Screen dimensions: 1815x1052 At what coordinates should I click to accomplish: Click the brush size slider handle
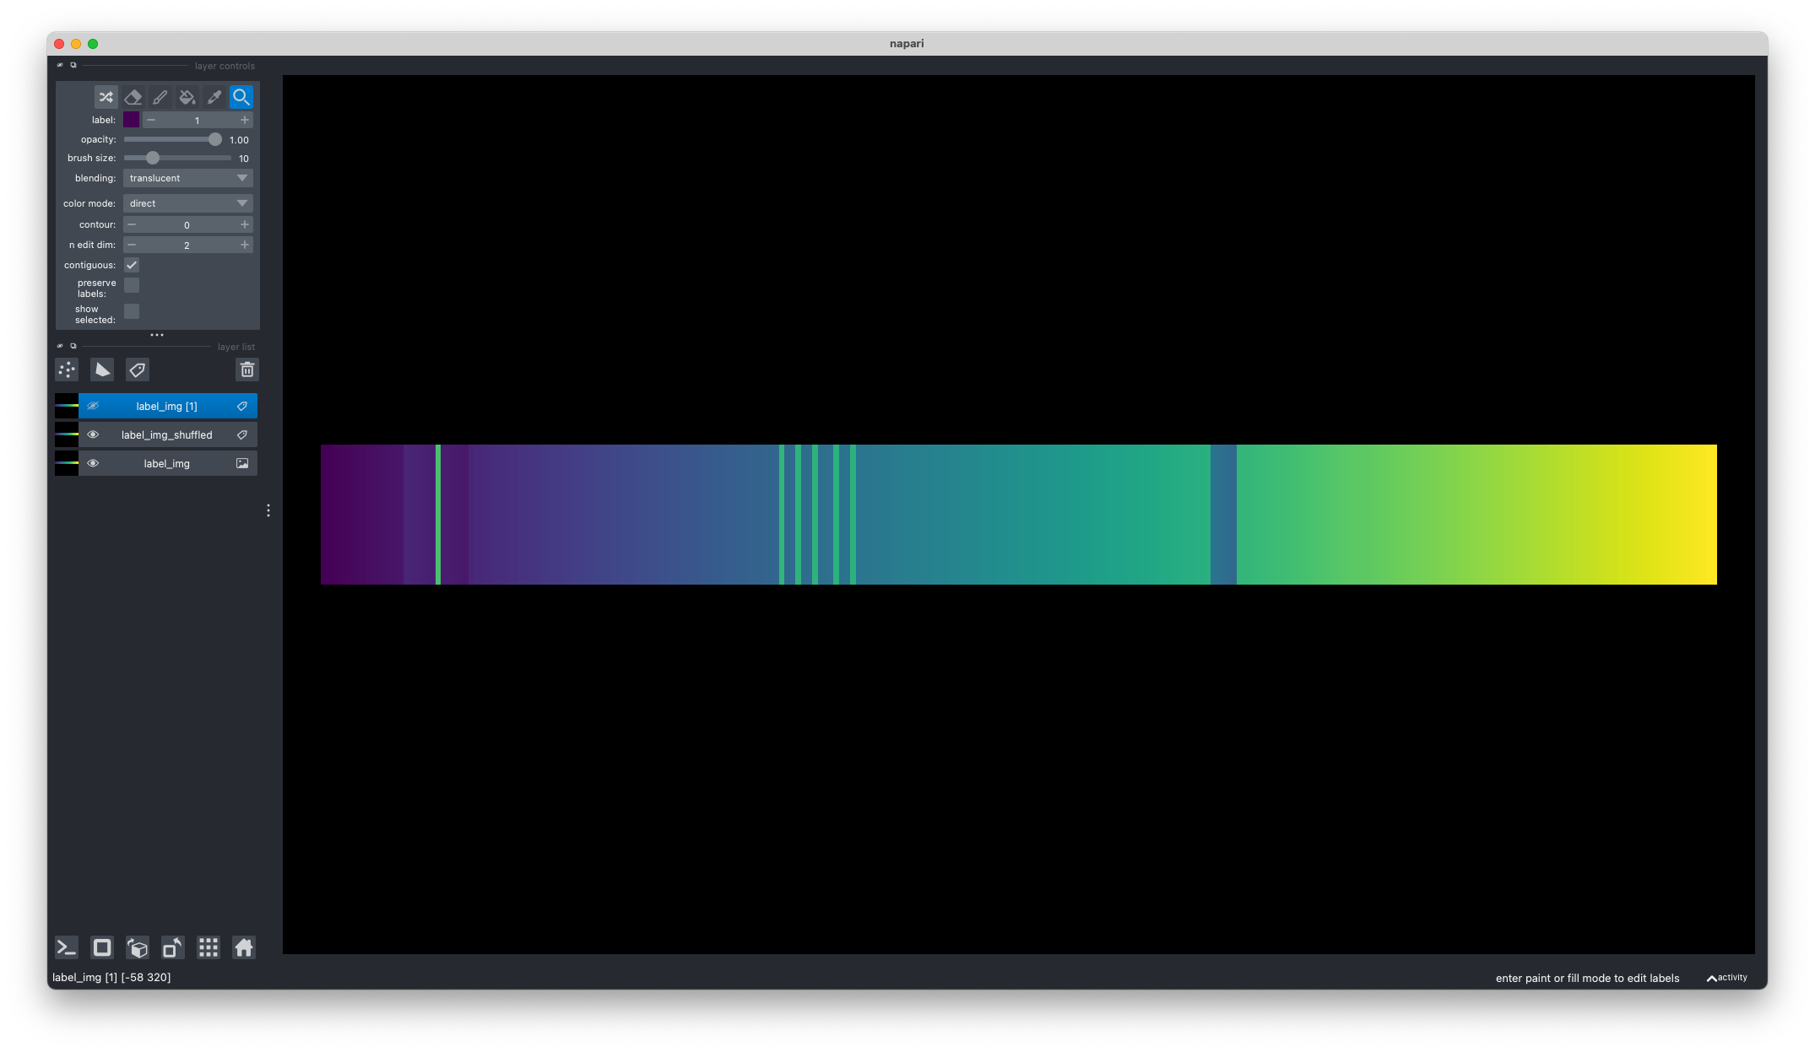(153, 158)
